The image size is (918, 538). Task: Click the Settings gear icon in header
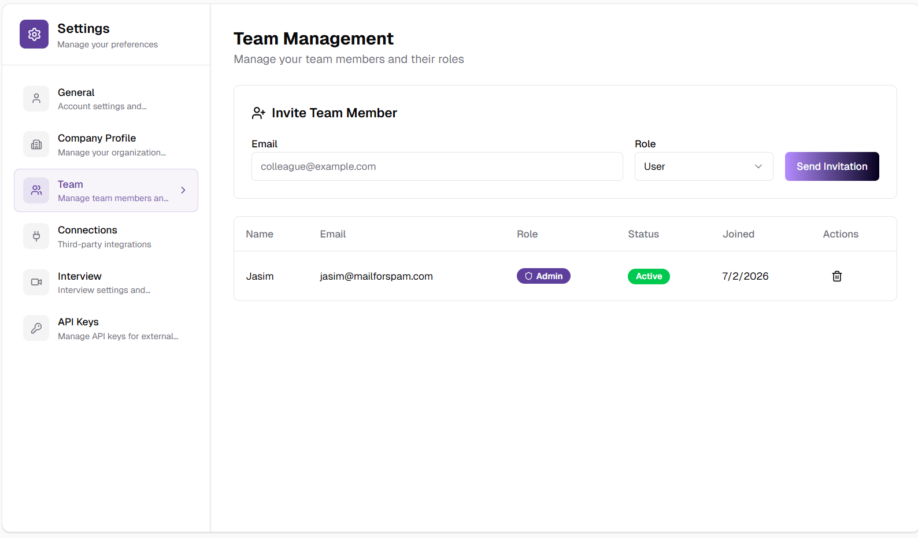(34, 34)
